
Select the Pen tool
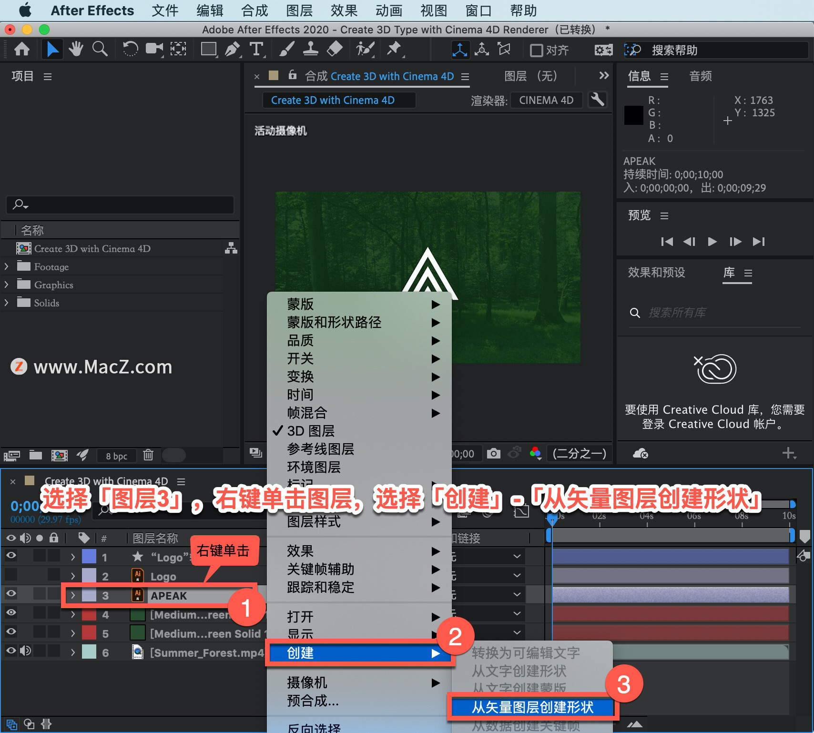point(232,49)
